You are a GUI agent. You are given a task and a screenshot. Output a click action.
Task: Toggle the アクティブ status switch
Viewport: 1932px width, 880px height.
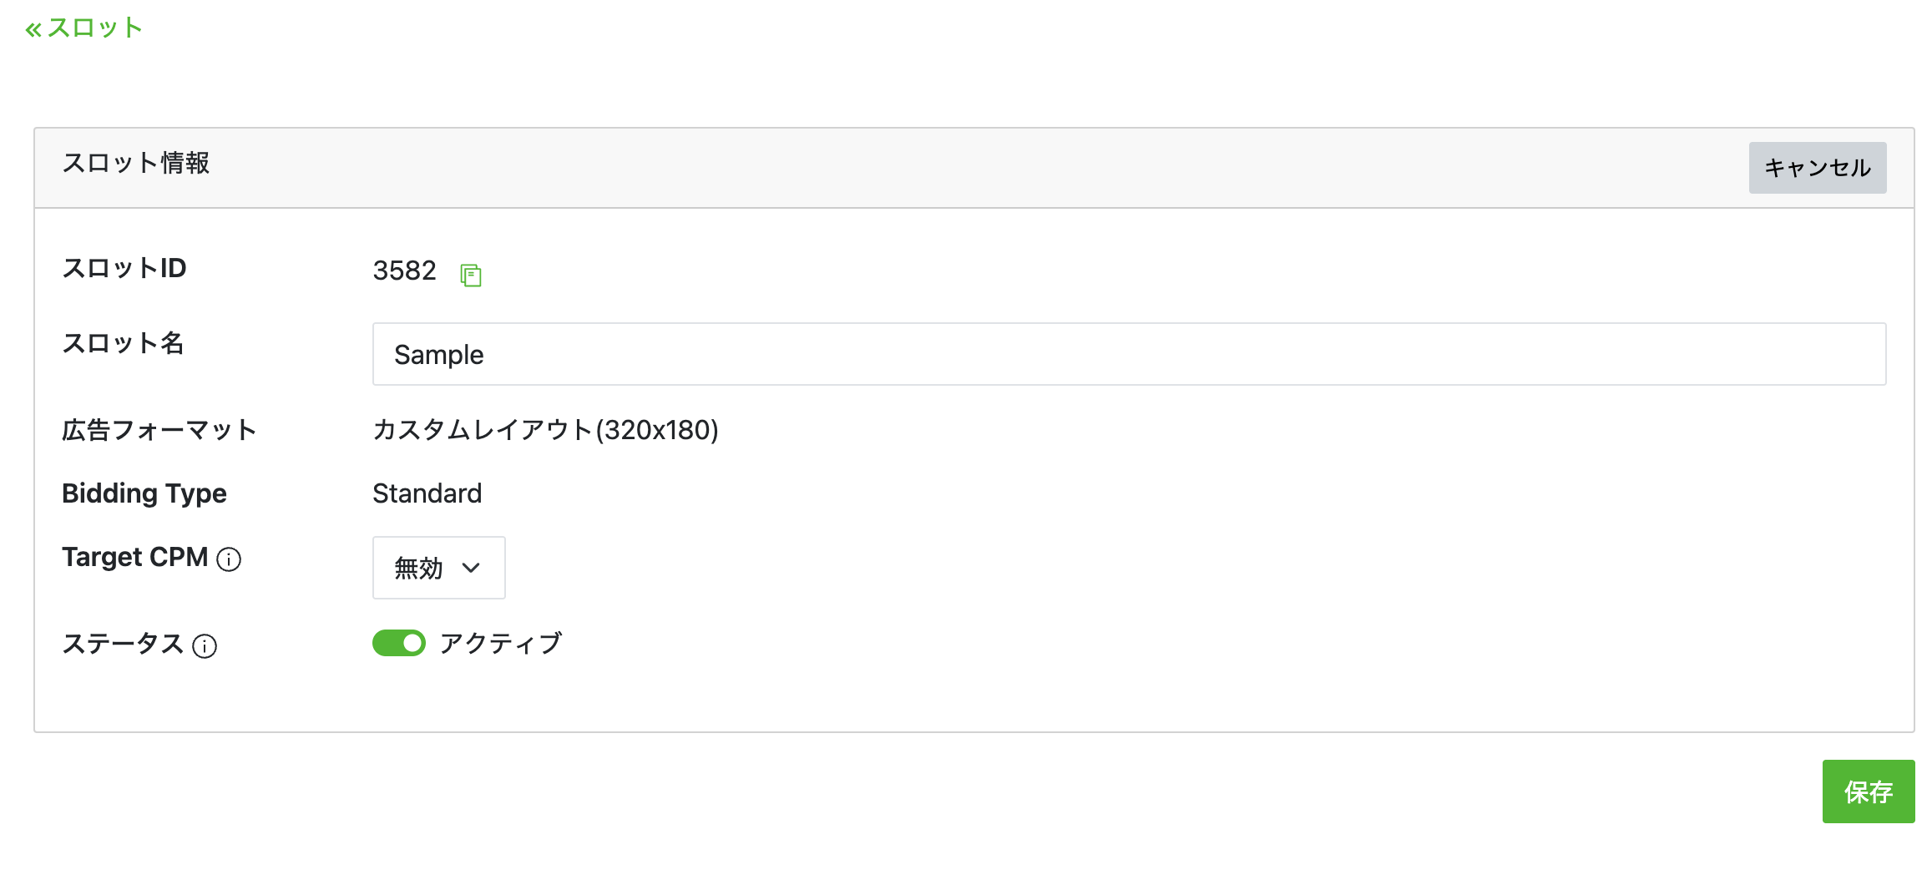[399, 643]
